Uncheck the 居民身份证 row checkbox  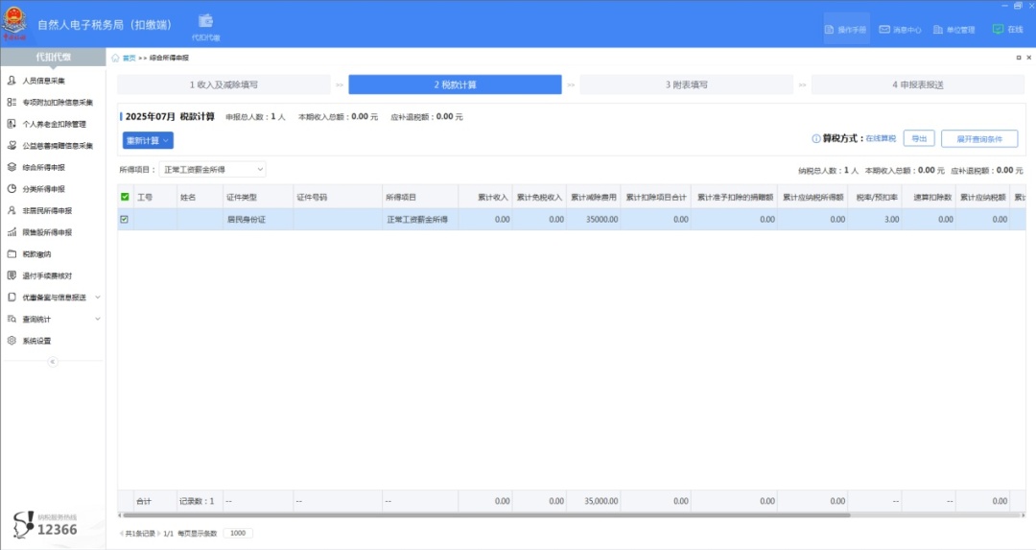(x=125, y=219)
